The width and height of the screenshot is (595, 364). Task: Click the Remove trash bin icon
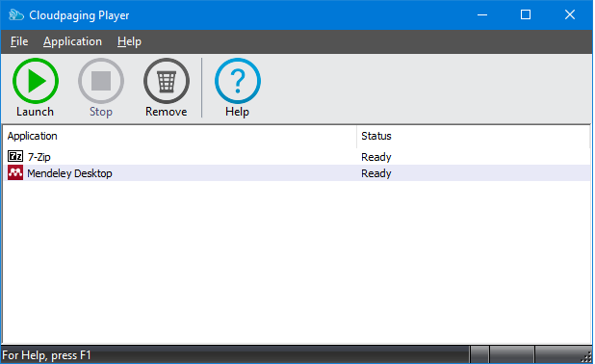[x=167, y=81]
